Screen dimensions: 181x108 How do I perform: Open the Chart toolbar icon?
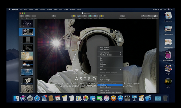tap(79, 16)
